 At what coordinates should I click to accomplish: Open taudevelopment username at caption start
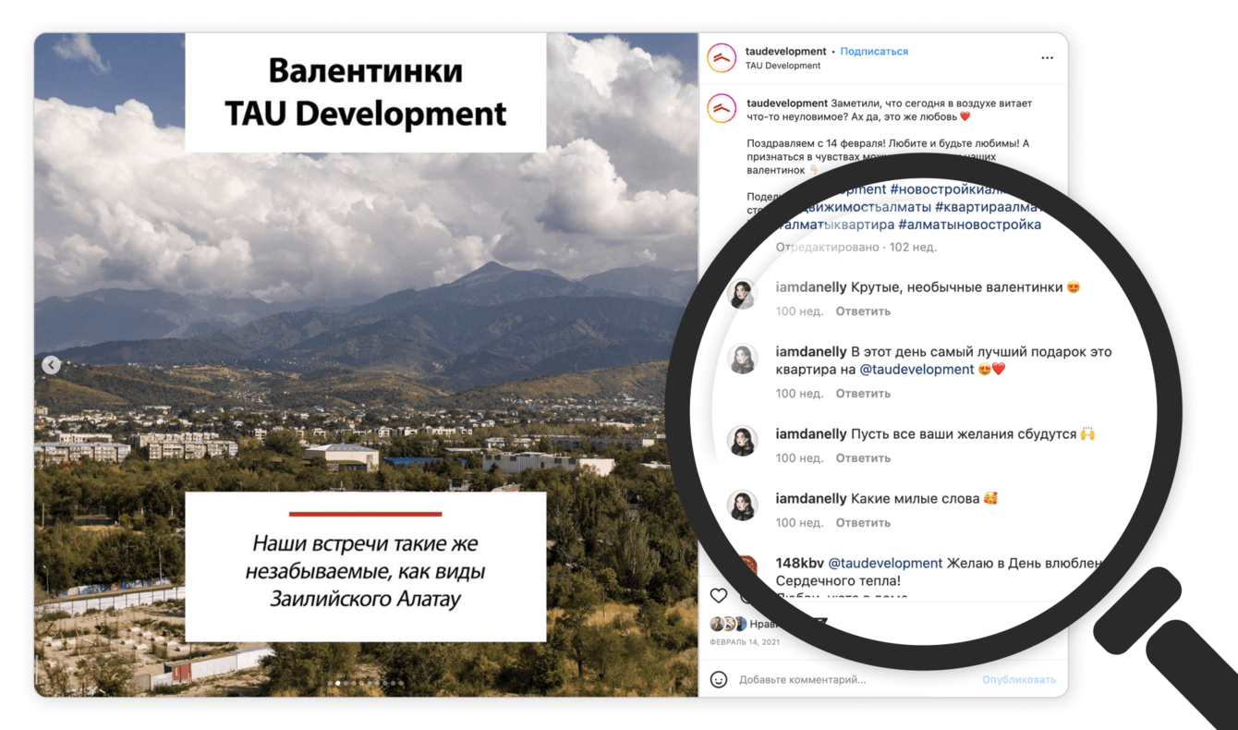(786, 103)
